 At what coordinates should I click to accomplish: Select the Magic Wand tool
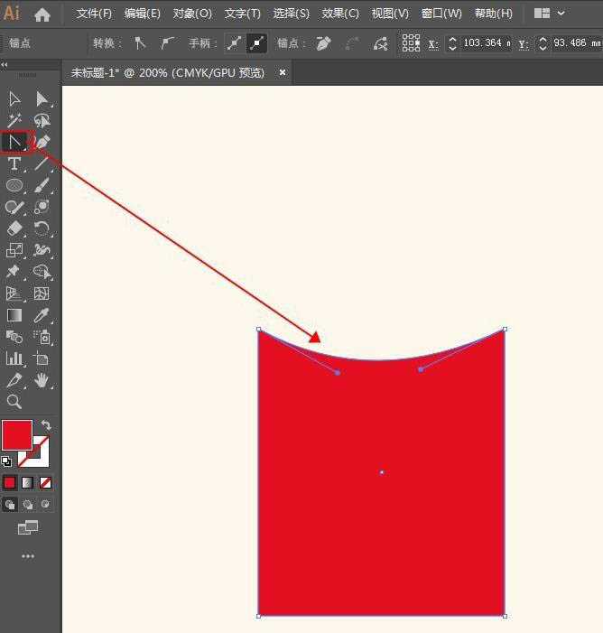pos(14,120)
